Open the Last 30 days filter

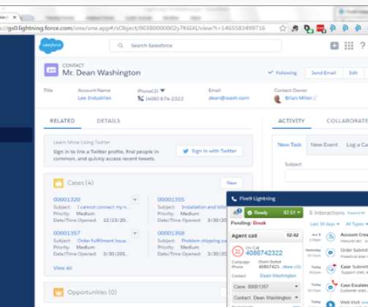(x=325, y=224)
